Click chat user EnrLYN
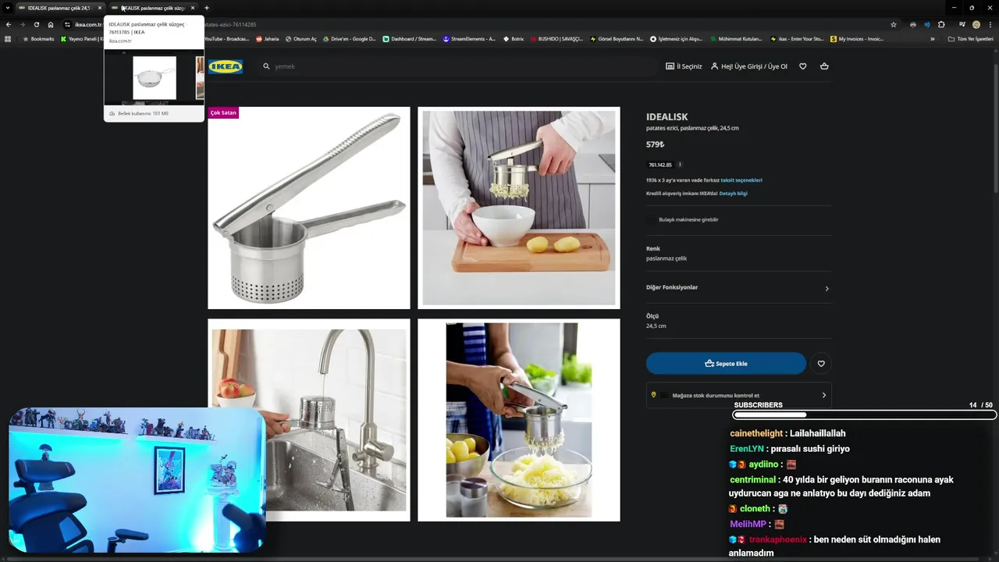The height and width of the screenshot is (562, 999). point(747,449)
